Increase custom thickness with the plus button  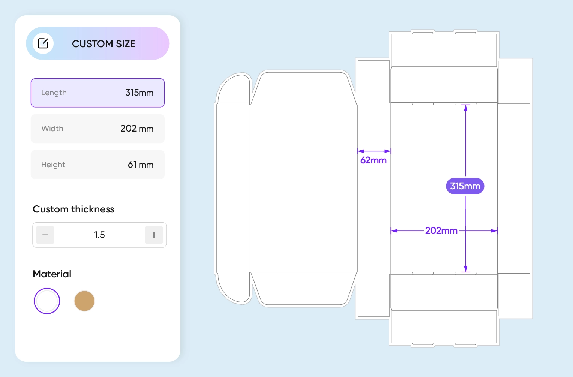(154, 235)
